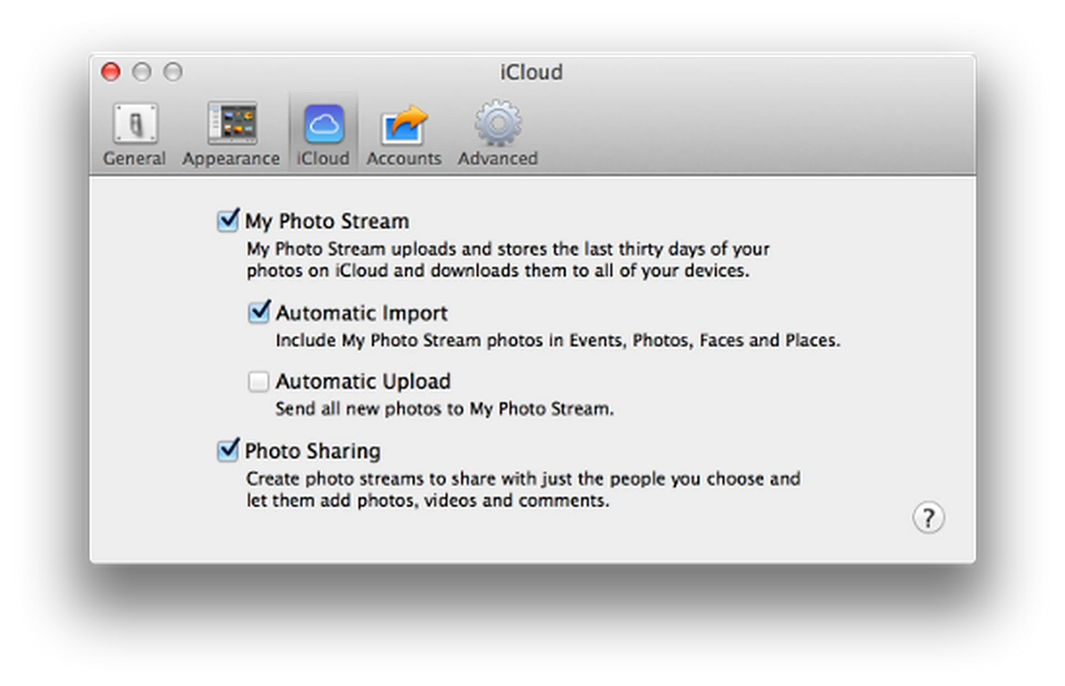
Task: Select the highlighted iCloud toolbar tab
Action: click(x=323, y=133)
